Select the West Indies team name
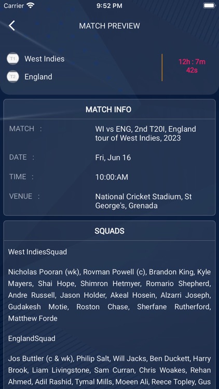Image resolution: width=219 pixels, height=389 pixels. pyautogui.click(x=45, y=59)
